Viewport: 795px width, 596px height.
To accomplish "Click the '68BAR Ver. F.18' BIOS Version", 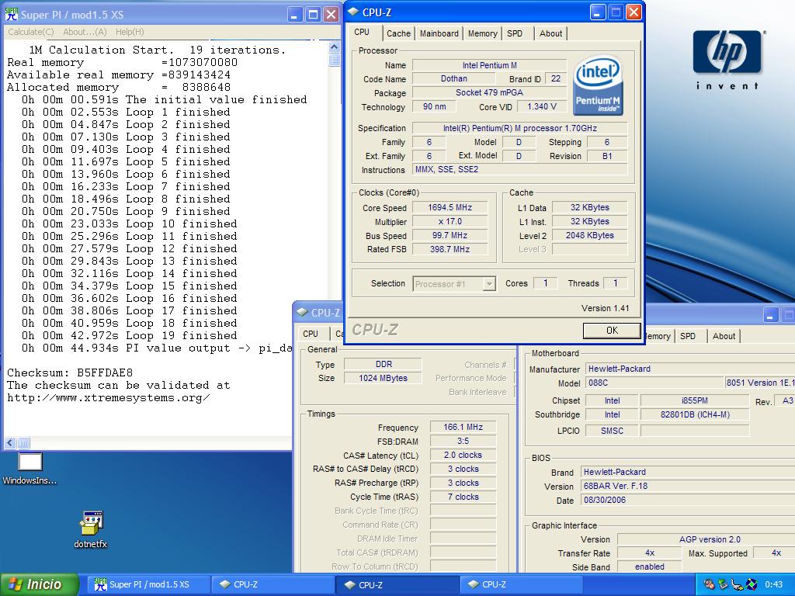I will click(688, 486).
